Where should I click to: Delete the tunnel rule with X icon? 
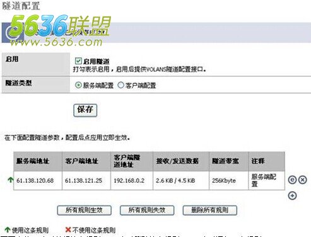click(303, 180)
